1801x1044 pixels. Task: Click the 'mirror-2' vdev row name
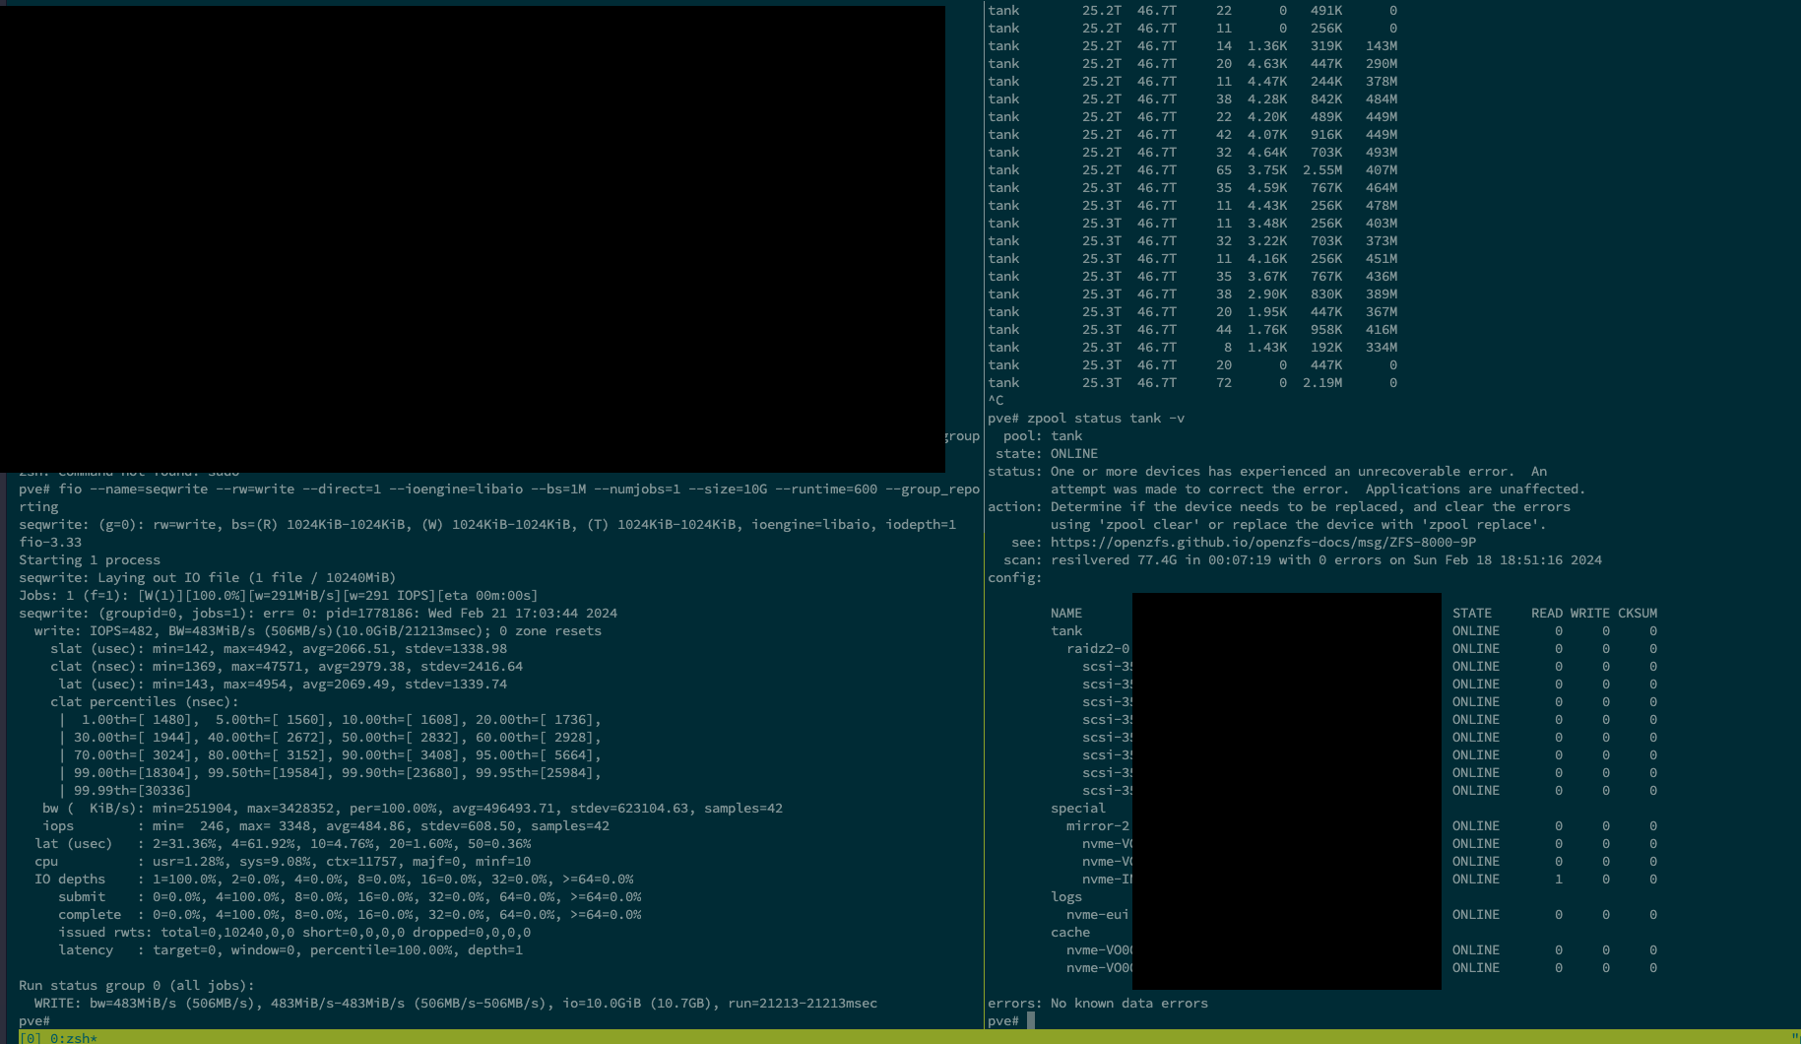pos(1098,825)
